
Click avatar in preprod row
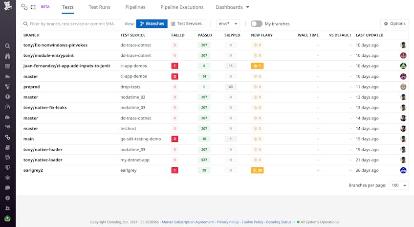tap(403, 87)
